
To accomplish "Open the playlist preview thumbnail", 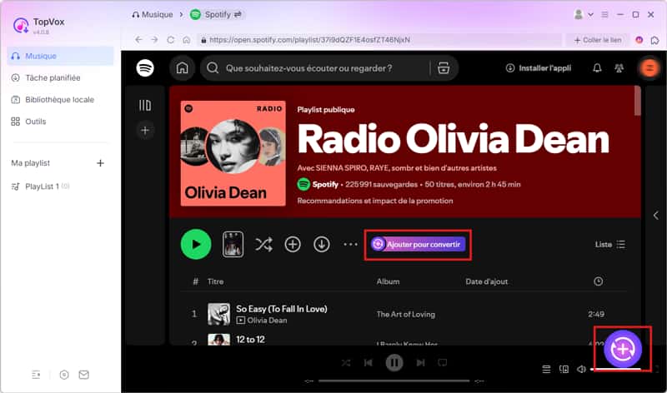I will pos(233,244).
